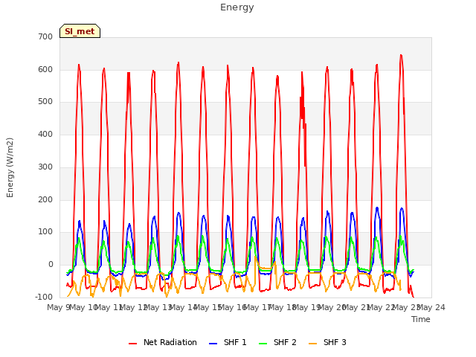Click the 700 y-axis tick label
The width and height of the screenshot is (476, 357).
tap(45, 36)
